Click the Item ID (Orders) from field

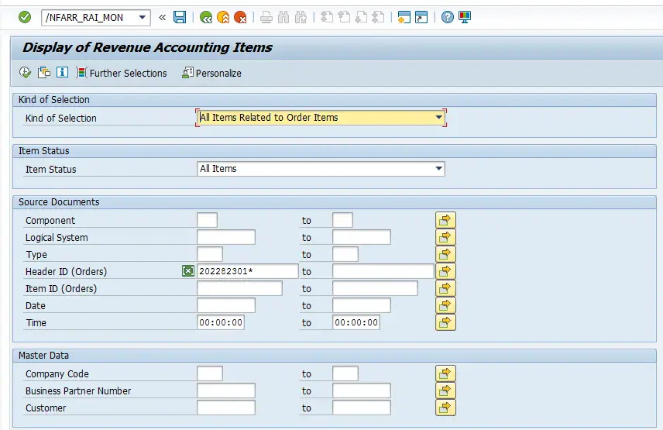pos(240,288)
